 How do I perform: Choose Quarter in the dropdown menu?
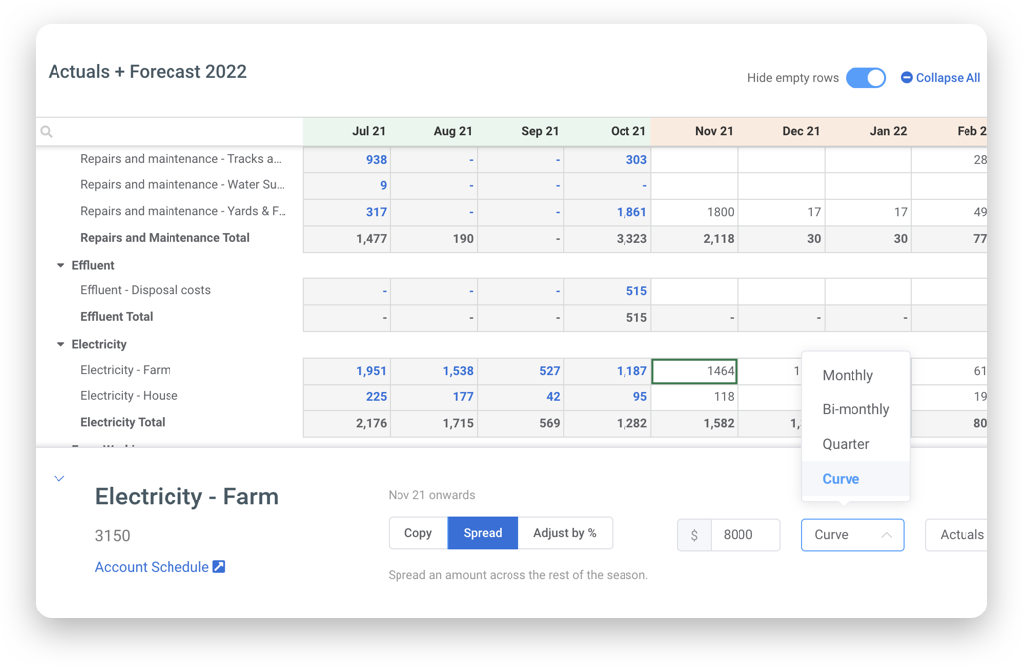845,444
